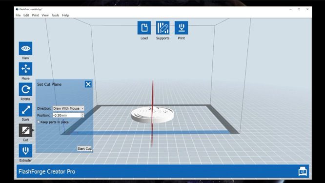This screenshot has width=325, height=183.
Task: Choose the Rotate tool
Action: tap(25, 89)
